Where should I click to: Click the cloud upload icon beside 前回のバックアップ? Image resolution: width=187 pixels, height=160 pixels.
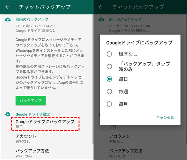(x=7, y=20)
